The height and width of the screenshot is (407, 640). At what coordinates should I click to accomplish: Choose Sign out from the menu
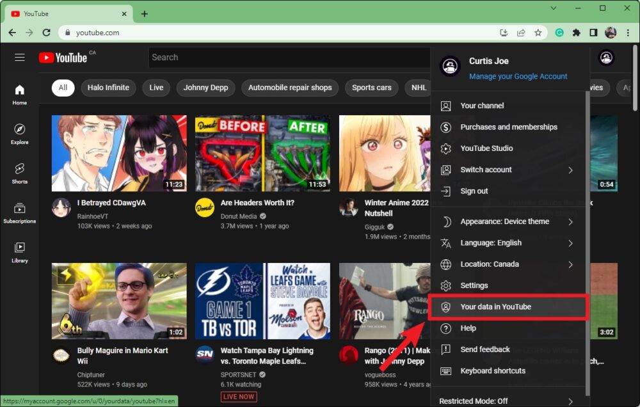(474, 191)
